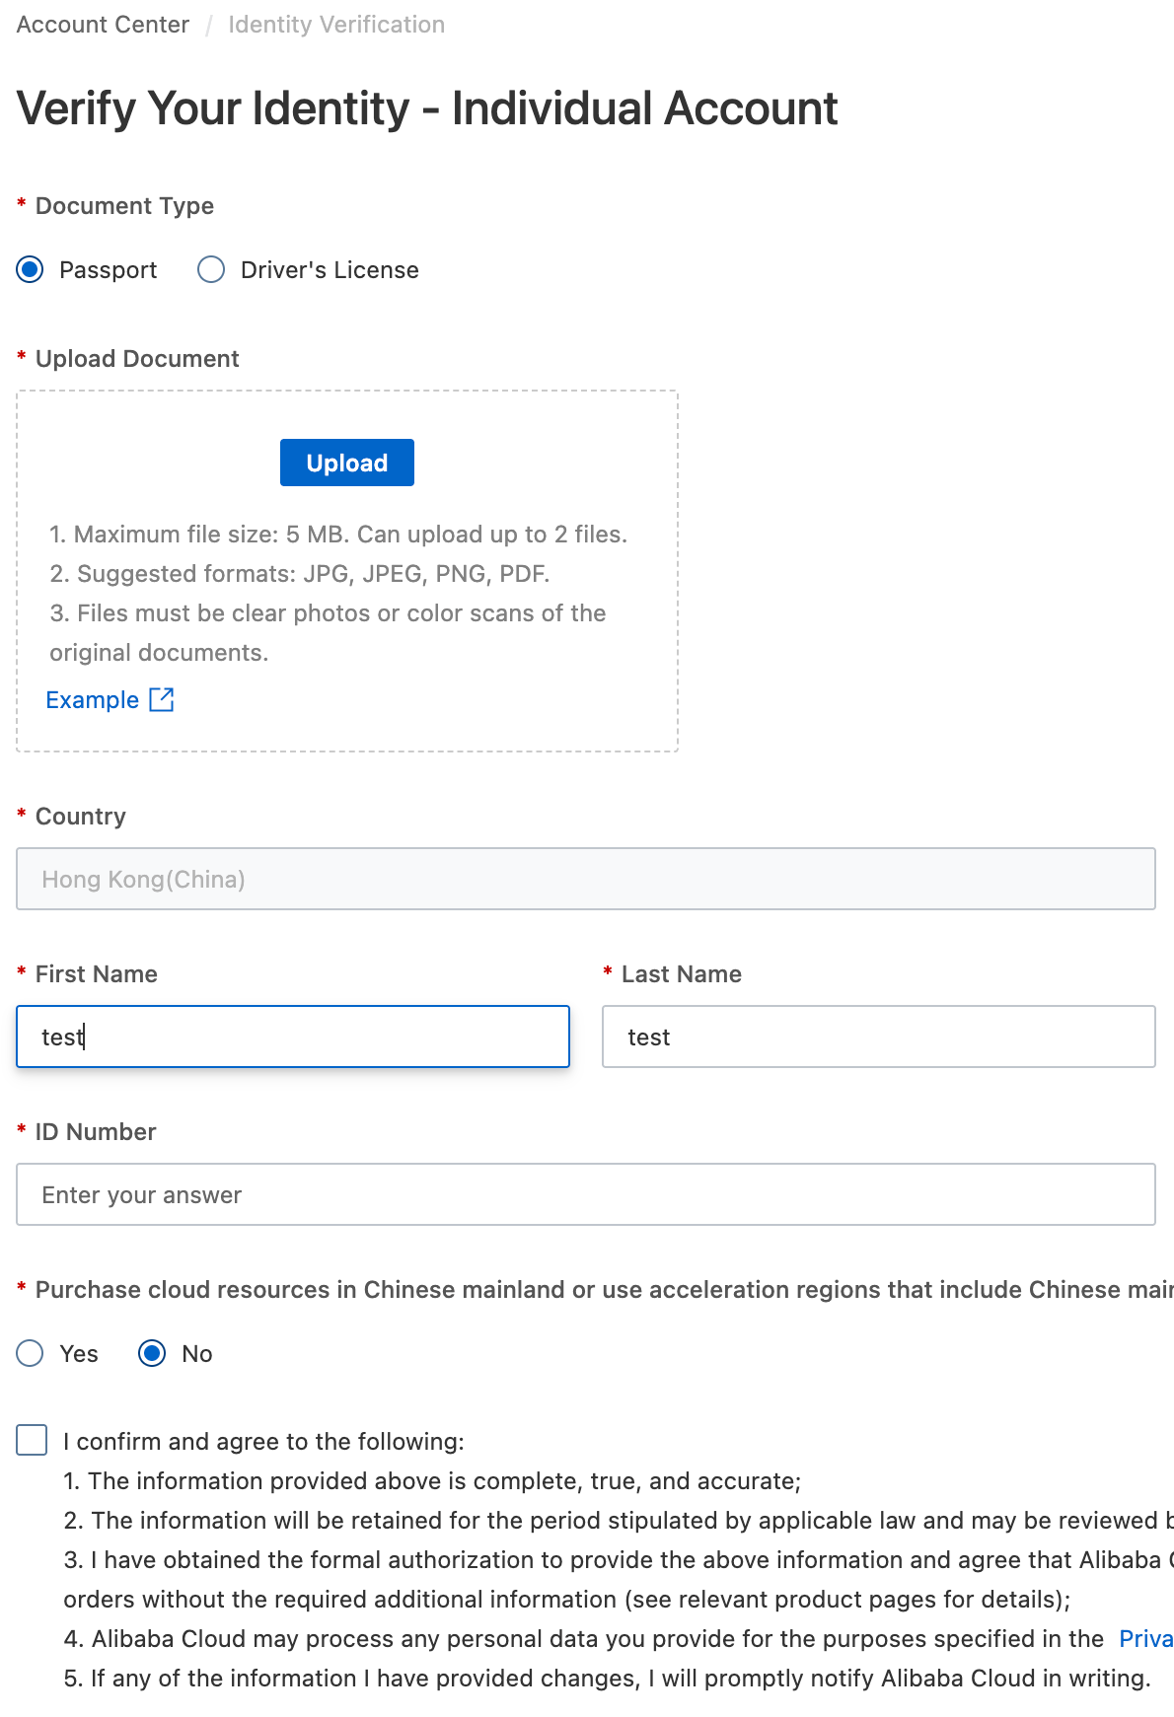Click the "I confirm and agree" label text

pyautogui.click(x=263, y=1442)
